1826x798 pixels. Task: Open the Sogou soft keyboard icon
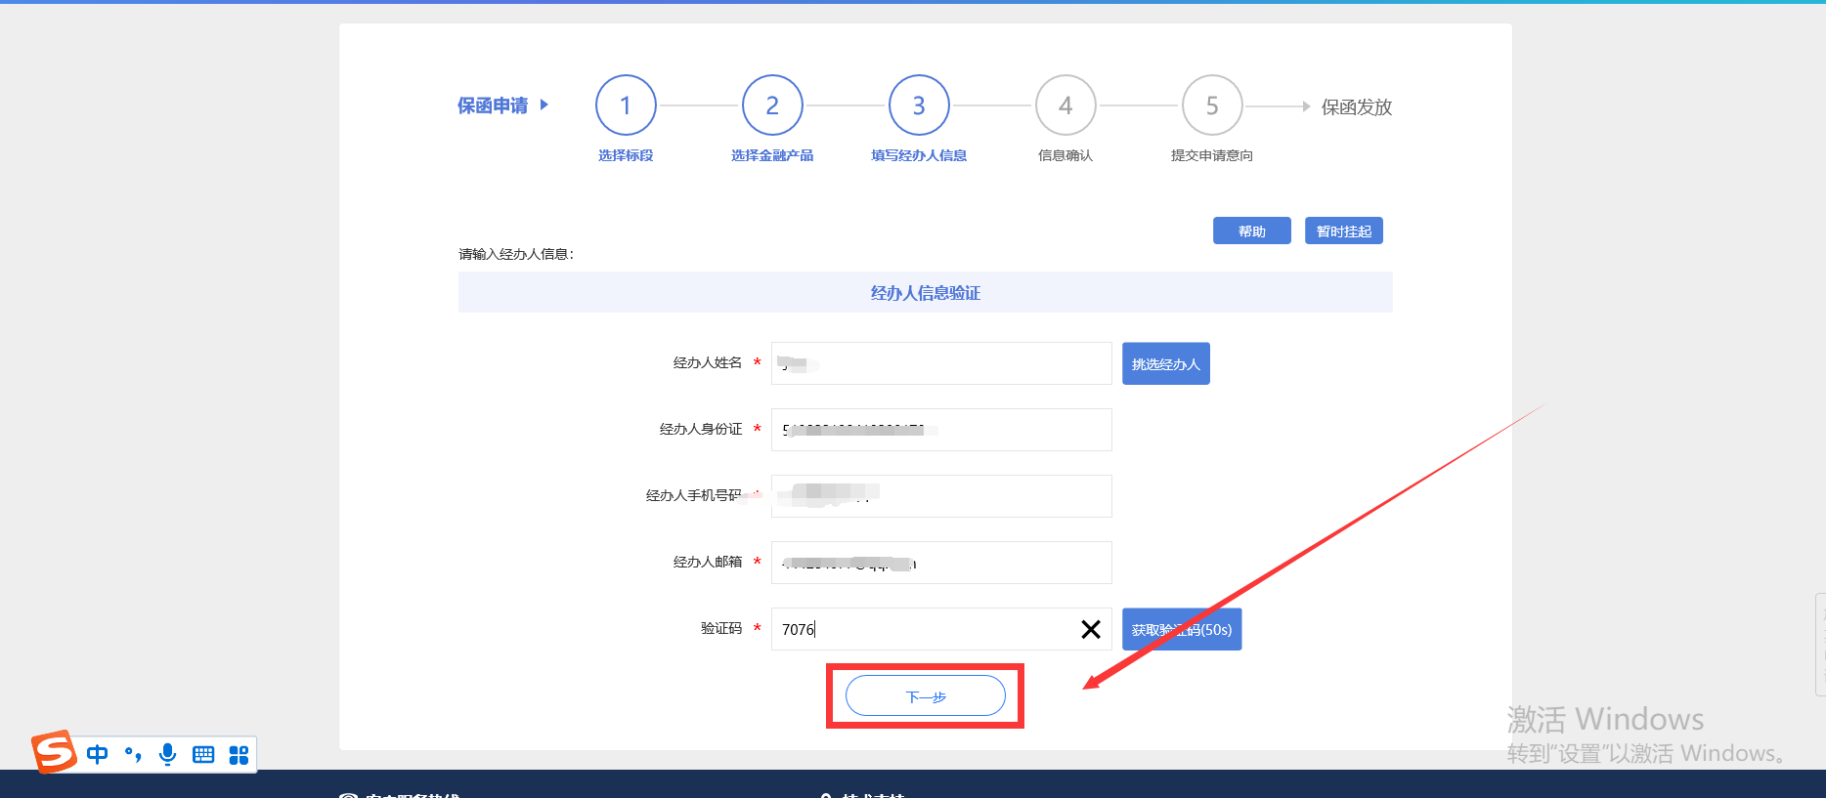click(x=203, y=754)
